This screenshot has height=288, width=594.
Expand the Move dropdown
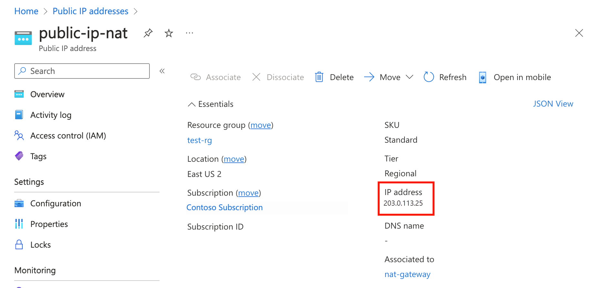coord(409,77)
